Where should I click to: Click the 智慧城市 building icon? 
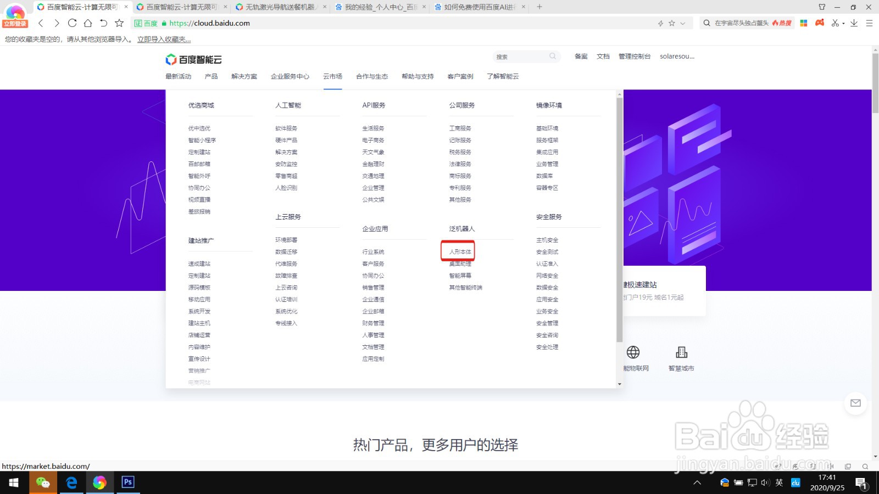pyautogui.click(x=682, y=352)
